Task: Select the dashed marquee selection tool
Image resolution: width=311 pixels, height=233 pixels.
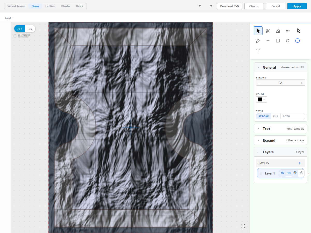Action: click(298, 41)
